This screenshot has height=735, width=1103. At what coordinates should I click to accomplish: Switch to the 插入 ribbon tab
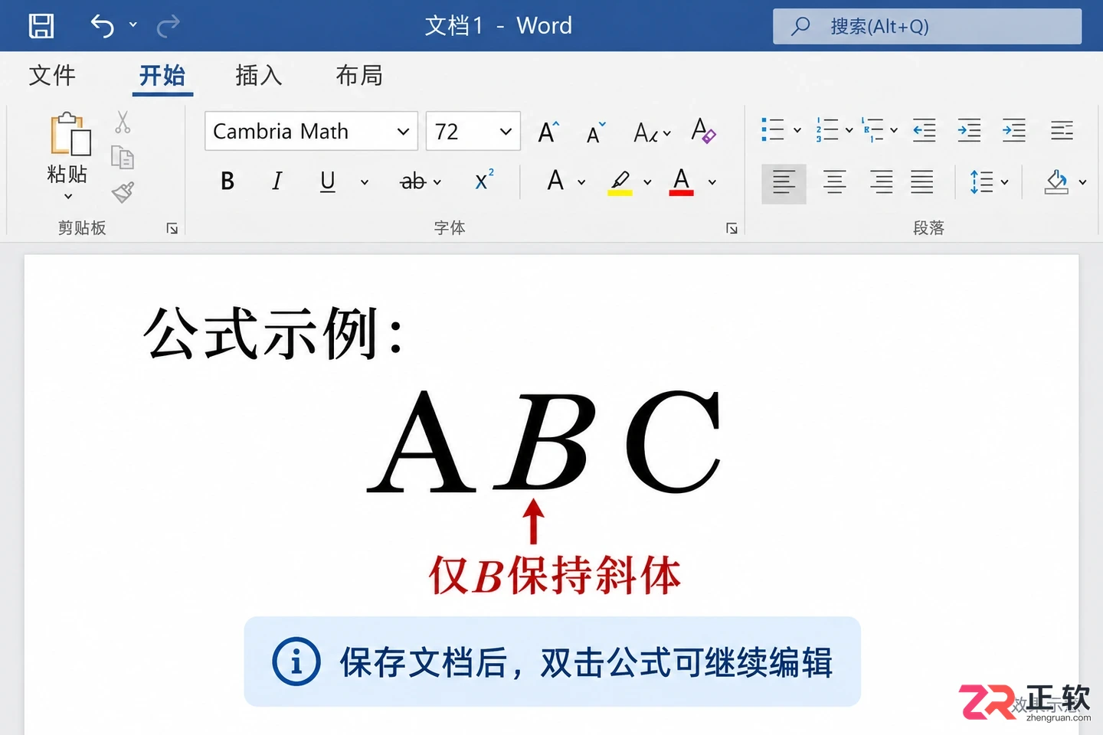click(x=259, y=75)
